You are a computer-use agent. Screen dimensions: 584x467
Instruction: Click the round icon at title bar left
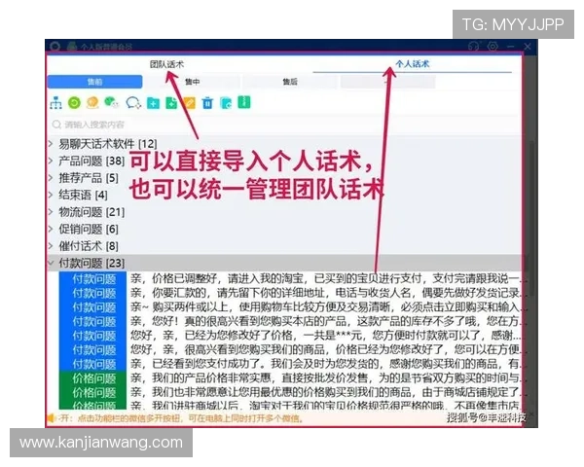(x=55, y=47)
